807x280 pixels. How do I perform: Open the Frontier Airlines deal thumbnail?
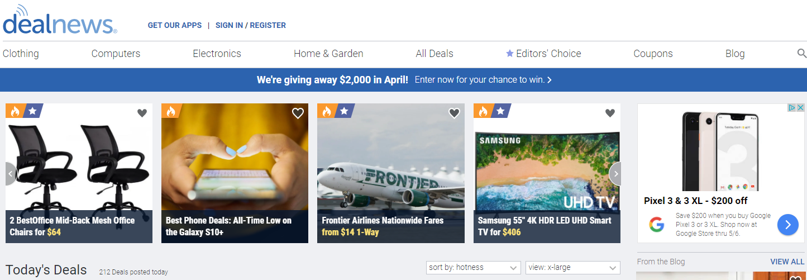point(391,173)
